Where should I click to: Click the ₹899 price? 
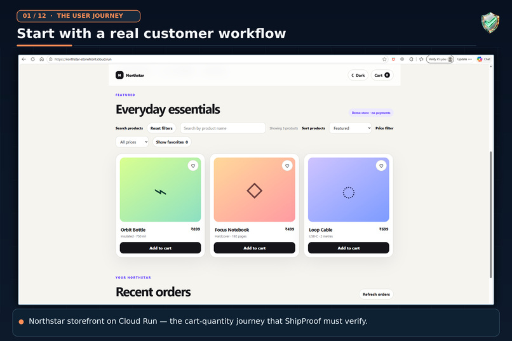[196, 229]
